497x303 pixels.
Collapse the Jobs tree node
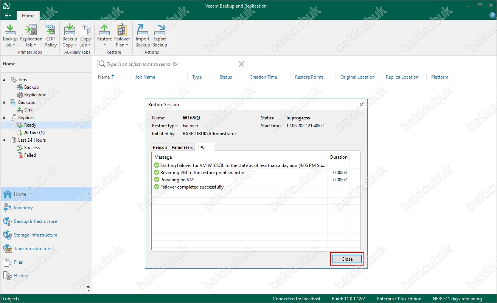[4, 80]
